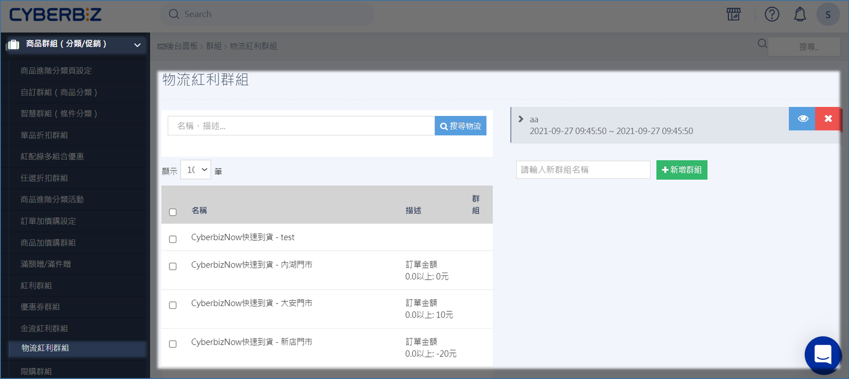Image resolution: width=849 pixels, height=379 pixels.
Task: Click the 0.0以上: 10元 description
Action: click(429, 315)
